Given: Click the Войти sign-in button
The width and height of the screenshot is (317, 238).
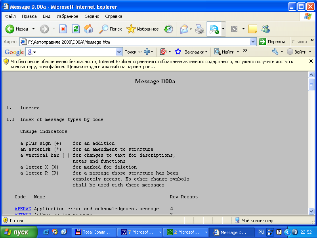Looking at the screenshot, I should coord(297,52).
